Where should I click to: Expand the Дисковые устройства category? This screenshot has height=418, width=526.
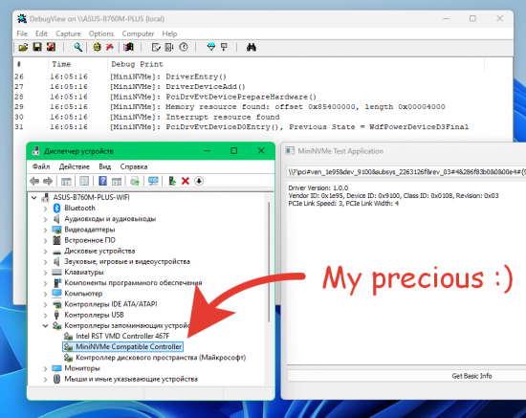(45, 252)
